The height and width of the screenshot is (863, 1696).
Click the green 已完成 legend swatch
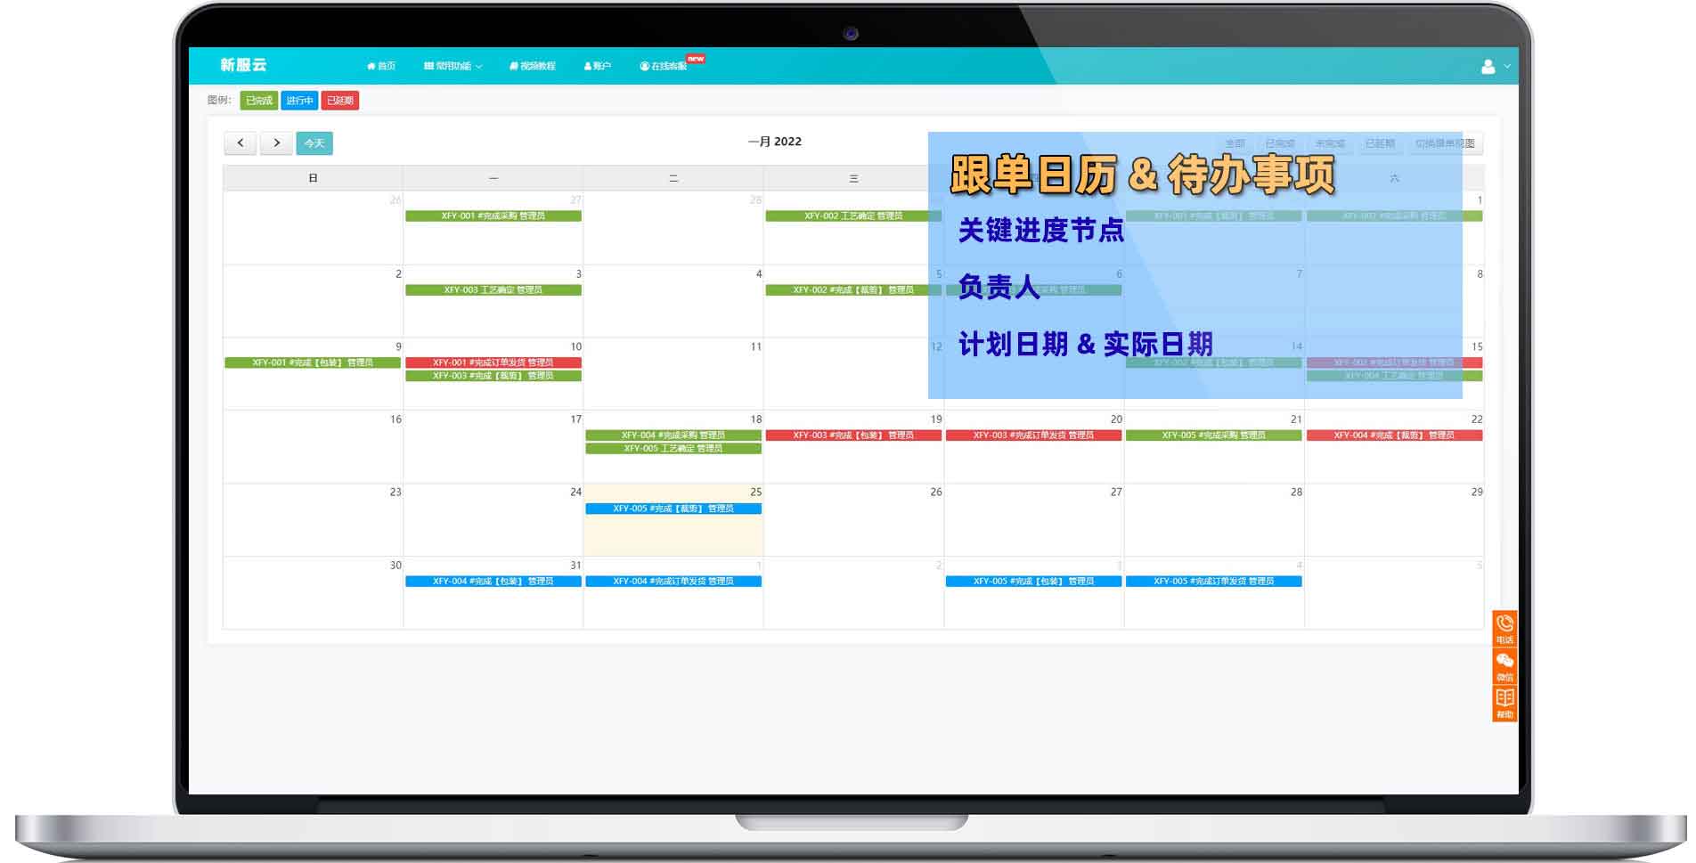click(x=258, y=101)
